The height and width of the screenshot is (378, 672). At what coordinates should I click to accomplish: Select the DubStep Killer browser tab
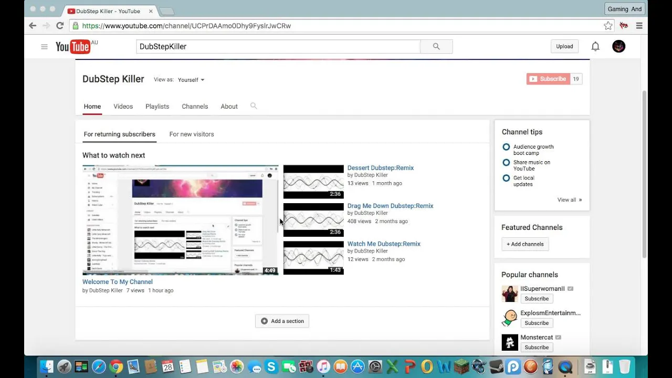point(110,10)
